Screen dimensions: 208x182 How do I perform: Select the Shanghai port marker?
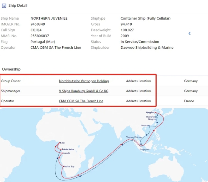point(156,117)
